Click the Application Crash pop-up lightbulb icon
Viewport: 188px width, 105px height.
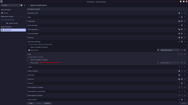(179, 13)
